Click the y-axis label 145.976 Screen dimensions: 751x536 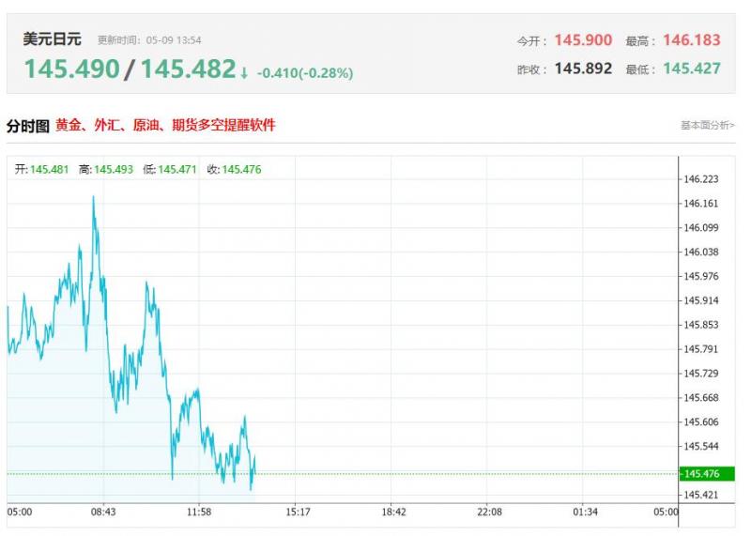(x=700, y=276)
